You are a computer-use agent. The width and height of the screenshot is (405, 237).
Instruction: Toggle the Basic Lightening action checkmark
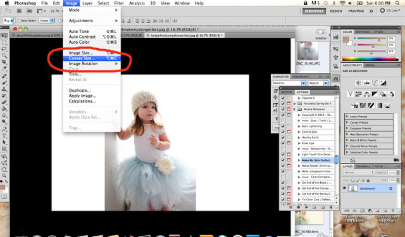click(283, 126)
